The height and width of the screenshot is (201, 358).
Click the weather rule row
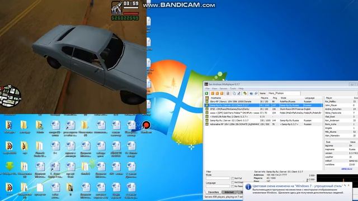(x=341, y=157)
